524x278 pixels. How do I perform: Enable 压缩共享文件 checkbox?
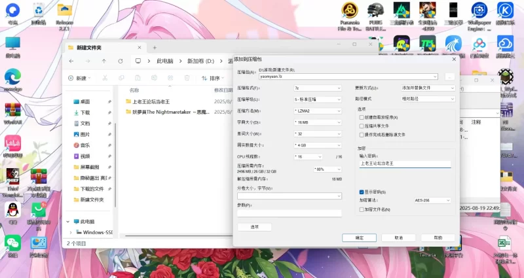click(362, 126)
